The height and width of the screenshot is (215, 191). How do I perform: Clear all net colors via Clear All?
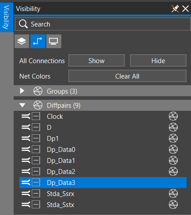tap(127, 76)
